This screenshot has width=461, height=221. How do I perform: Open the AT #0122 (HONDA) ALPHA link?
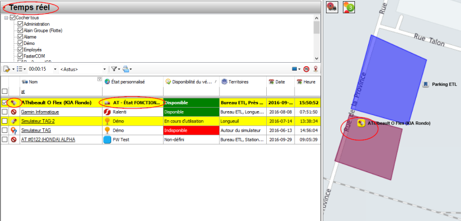pyautogui.click(x=48, y=140)
